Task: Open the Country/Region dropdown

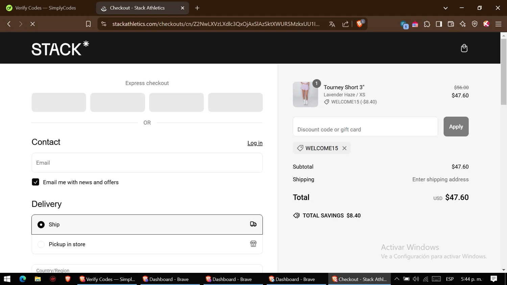Action: (147, 269)
